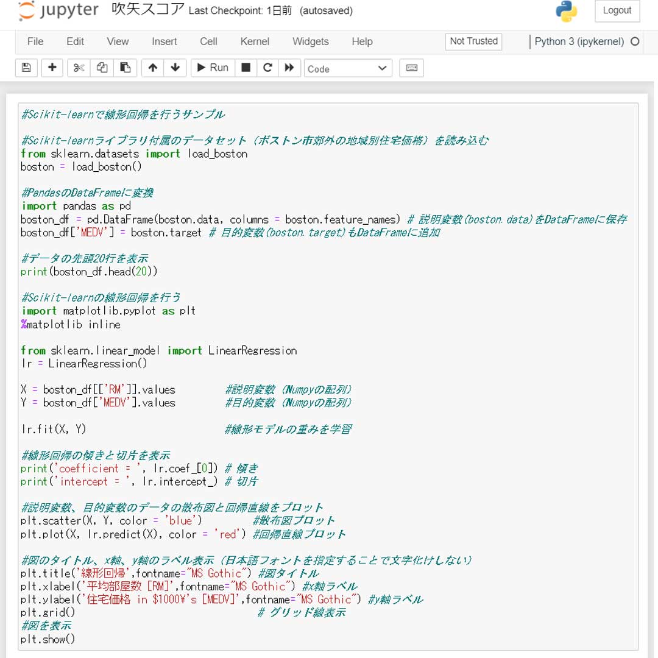This screenshot has height=658, width=658.
Task: Click the Jupyter logo
Action: click(x=58, y=10)
